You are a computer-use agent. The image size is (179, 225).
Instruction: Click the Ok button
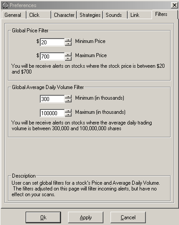tap(43, 217)
